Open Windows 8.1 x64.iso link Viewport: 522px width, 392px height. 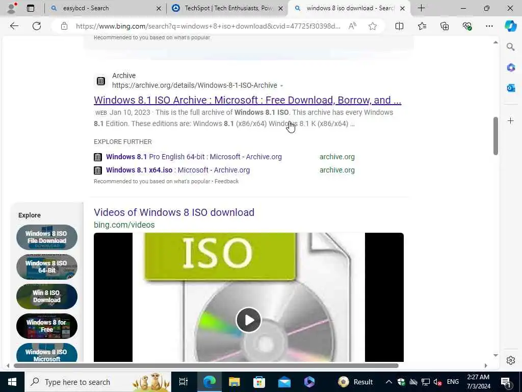coord(178,170)
